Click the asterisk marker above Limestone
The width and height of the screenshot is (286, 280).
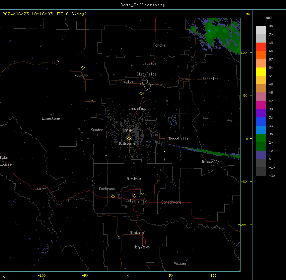[51, 115]
